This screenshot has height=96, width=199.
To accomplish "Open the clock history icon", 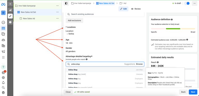I will coord(10,22).
